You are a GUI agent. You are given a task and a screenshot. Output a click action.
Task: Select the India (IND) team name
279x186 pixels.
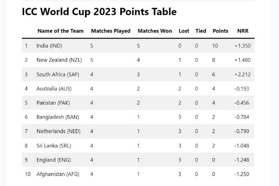(x=49, y=46)
